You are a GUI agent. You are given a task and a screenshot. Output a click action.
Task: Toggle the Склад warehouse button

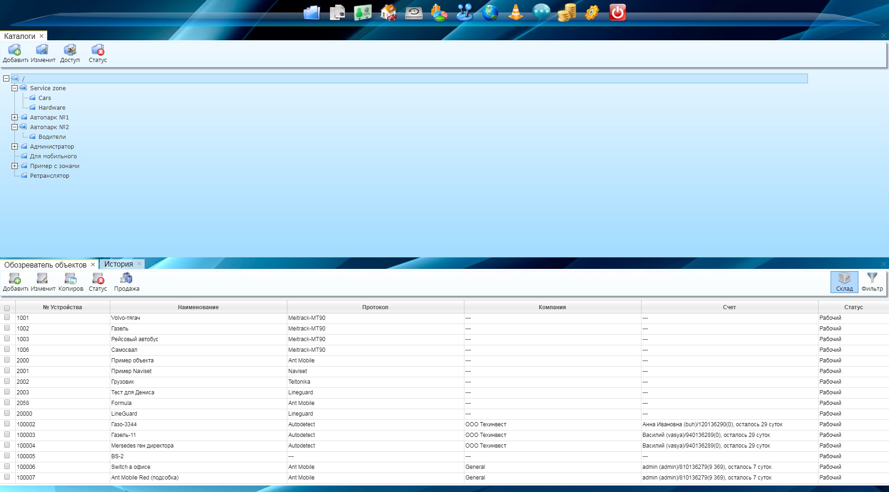click(x=844, y=282)
